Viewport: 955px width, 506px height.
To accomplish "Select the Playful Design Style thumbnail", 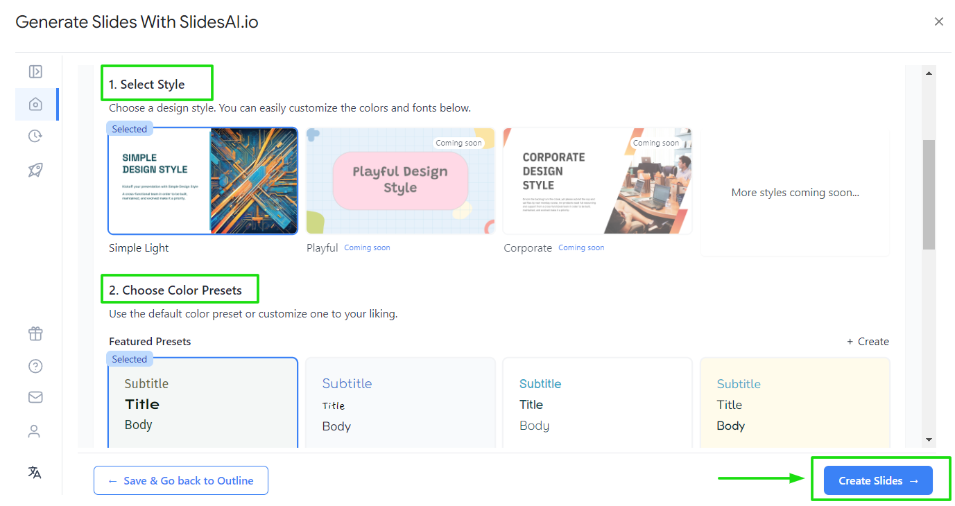I will tap(400, 181).
